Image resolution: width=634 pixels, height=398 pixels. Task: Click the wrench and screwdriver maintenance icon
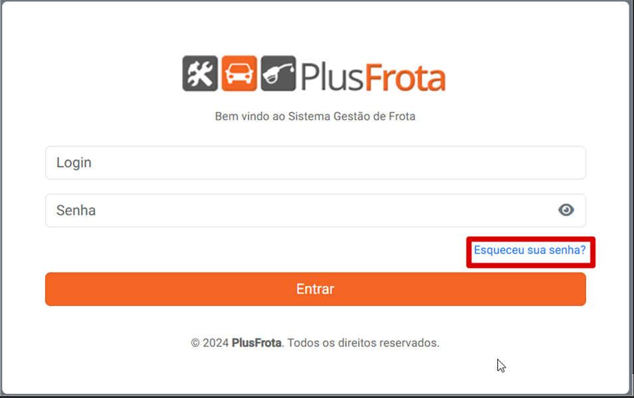pos(200,74)
